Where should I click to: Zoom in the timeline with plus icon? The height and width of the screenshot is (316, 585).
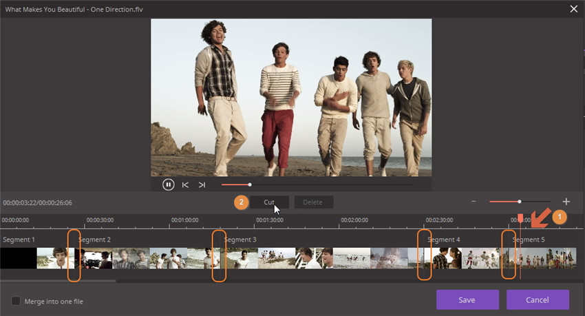coord(566,202)
